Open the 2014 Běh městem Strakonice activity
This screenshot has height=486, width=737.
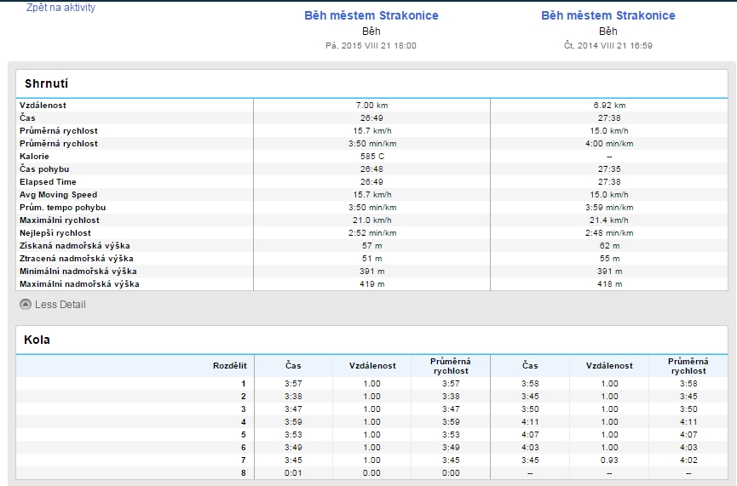(x=608, y=15)
